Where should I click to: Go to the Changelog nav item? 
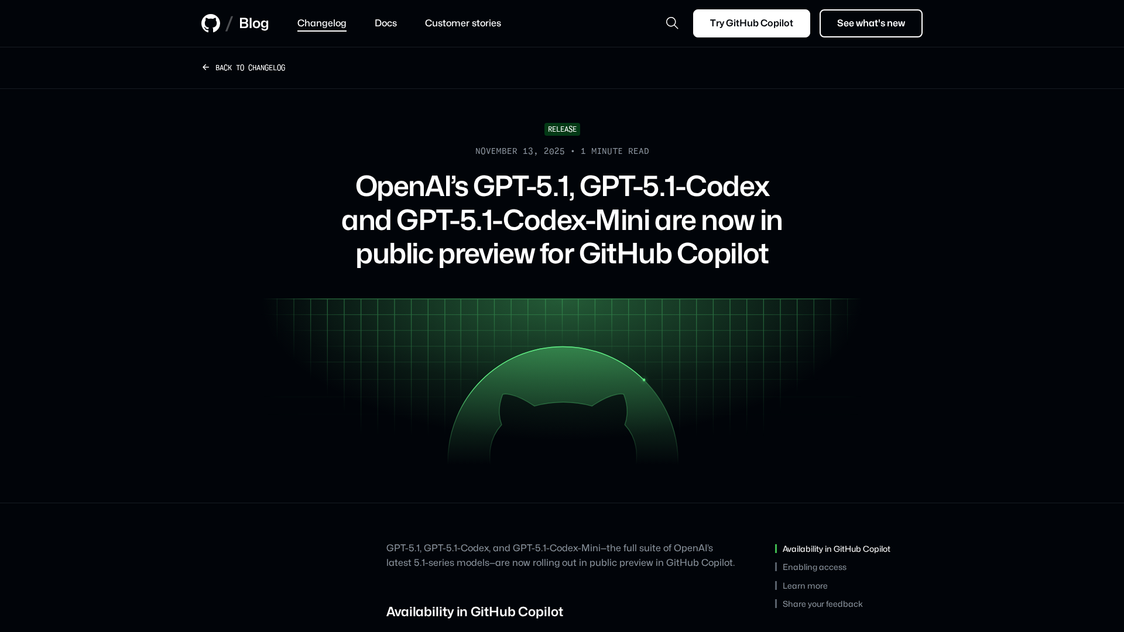point(321,23)
